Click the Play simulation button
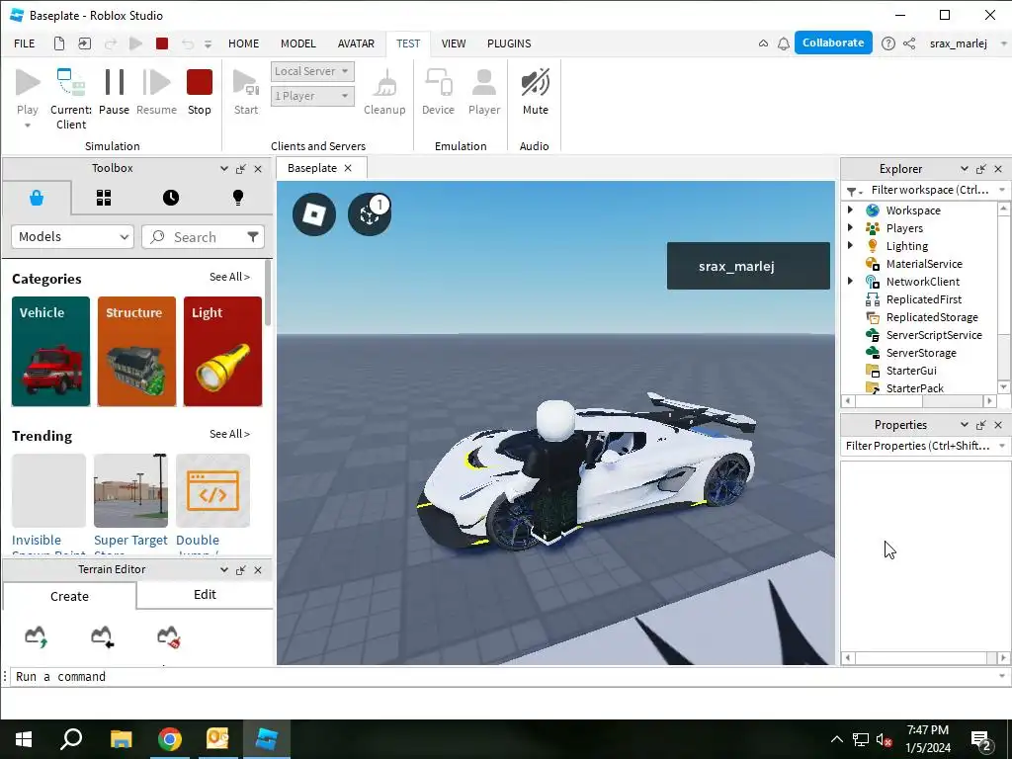Viewport: 1012px width, 759px height. [x=27, y=91]
